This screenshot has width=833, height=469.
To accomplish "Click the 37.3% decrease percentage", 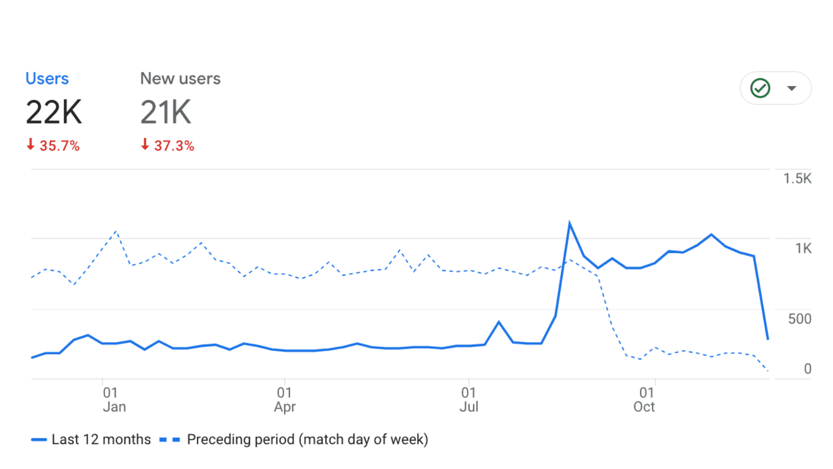I will pos(174,146).
